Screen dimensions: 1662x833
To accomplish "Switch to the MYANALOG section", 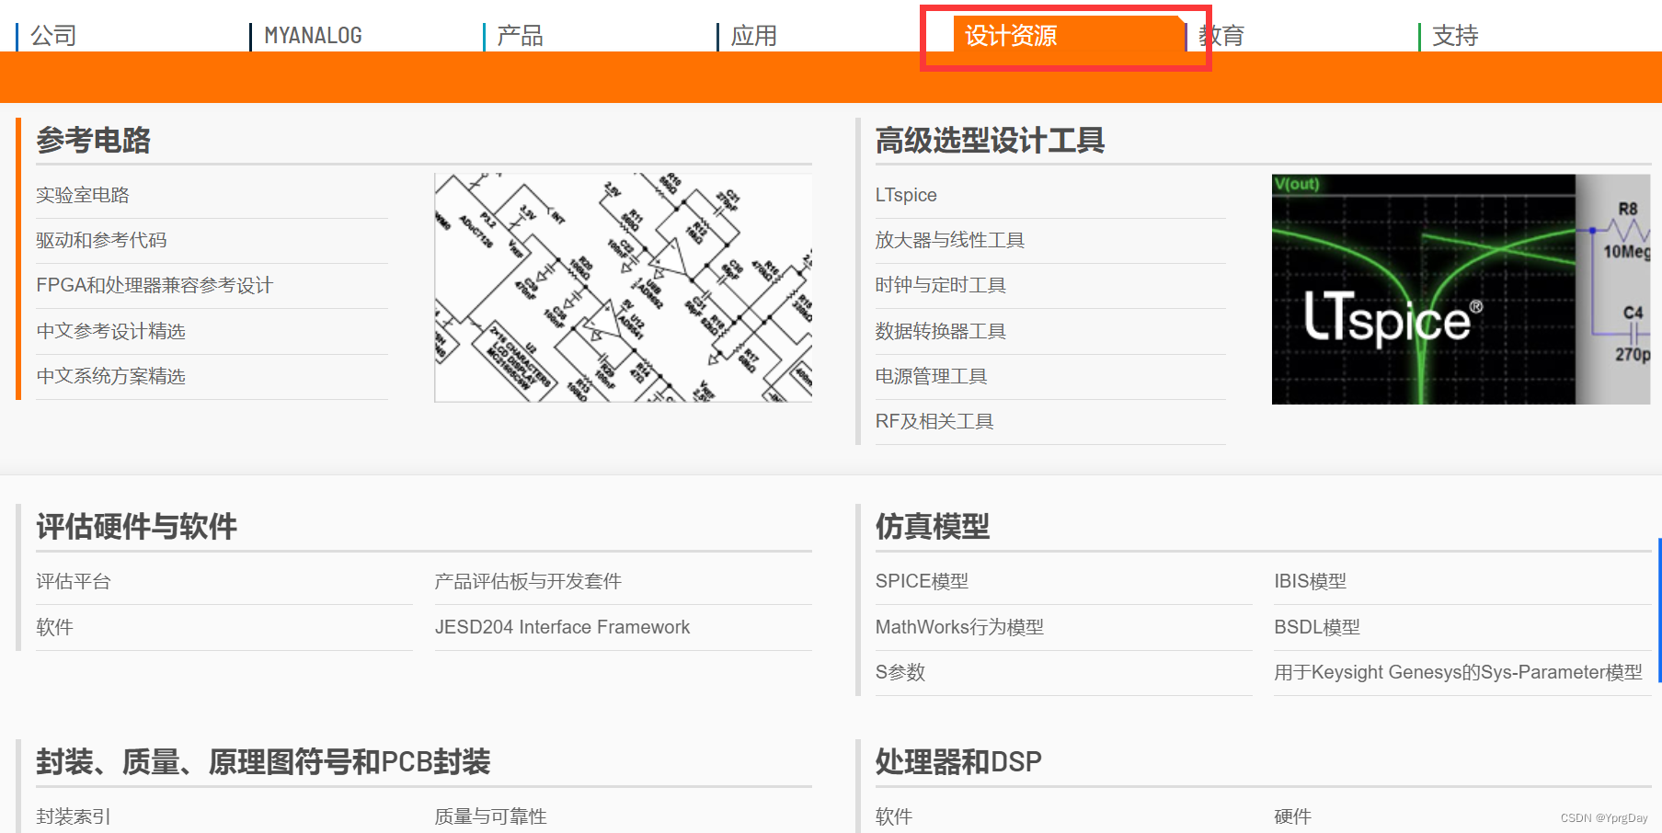I will tap(313, 35).
